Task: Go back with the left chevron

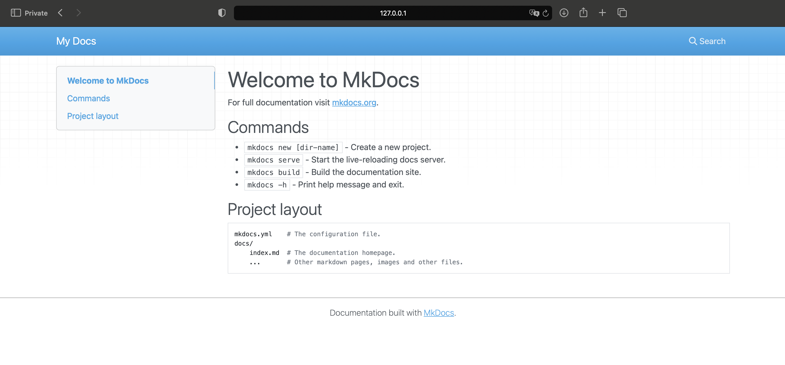Action: (x=60, y=13)
